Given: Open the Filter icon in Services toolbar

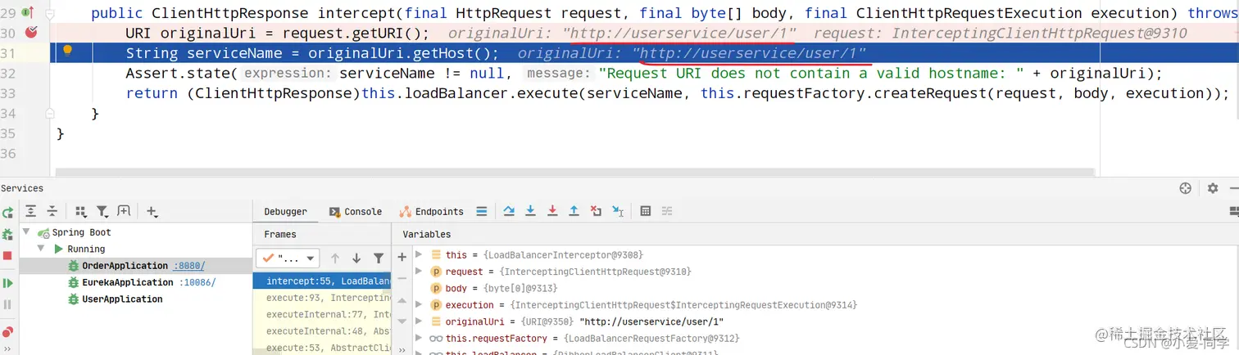Looking at the screenshot, I should click(102, 211).
